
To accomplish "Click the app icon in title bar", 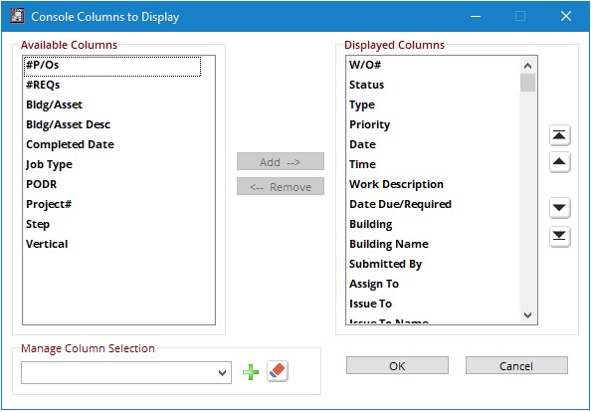I will (17, 16).
